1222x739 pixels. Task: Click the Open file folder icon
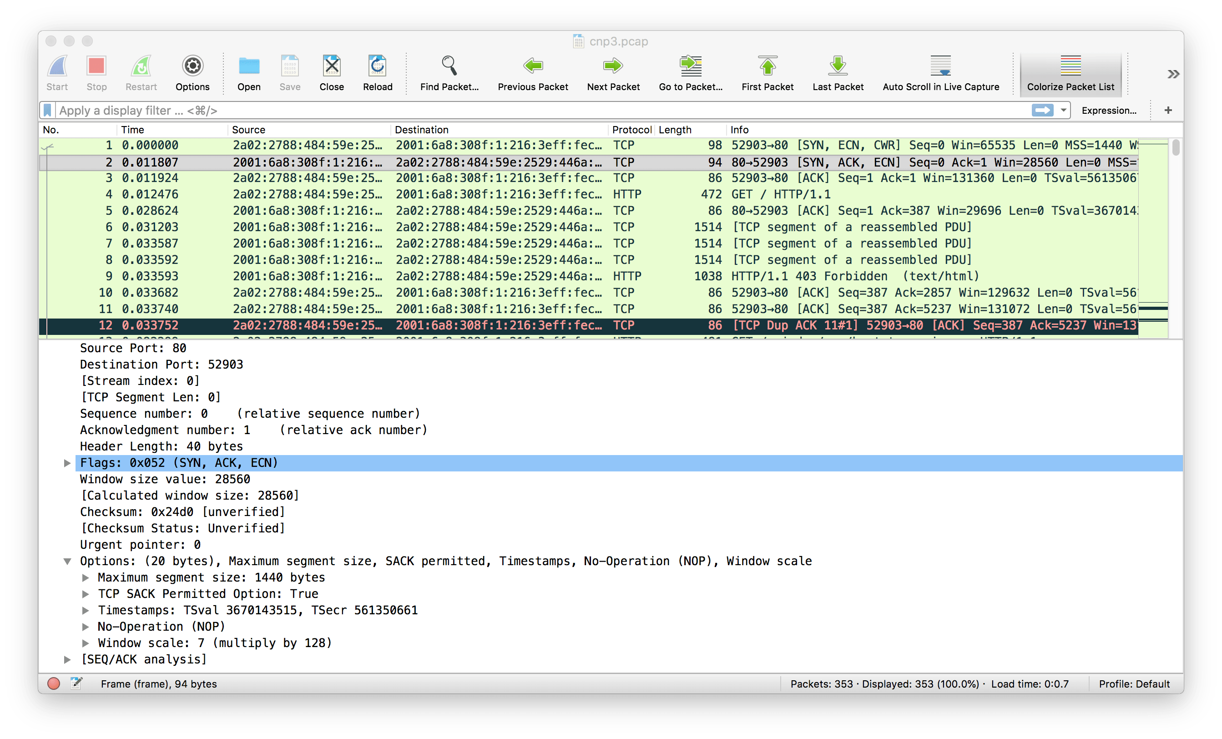(248, 66)
